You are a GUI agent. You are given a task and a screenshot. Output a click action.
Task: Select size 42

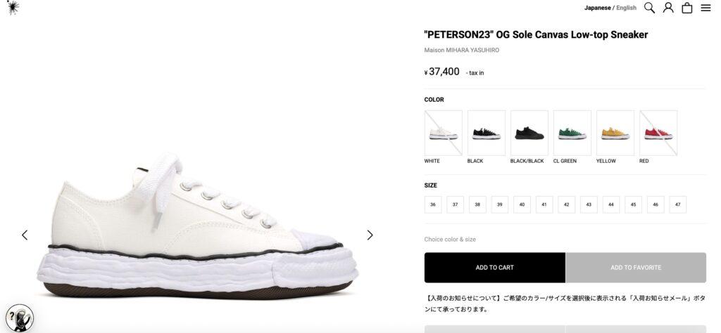point(567,204)
